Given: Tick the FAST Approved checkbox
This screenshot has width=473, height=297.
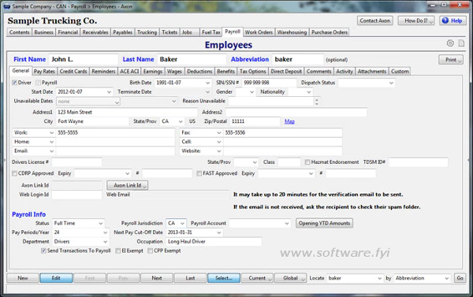Looking at the screenshot, I should (x=199, y=173).
